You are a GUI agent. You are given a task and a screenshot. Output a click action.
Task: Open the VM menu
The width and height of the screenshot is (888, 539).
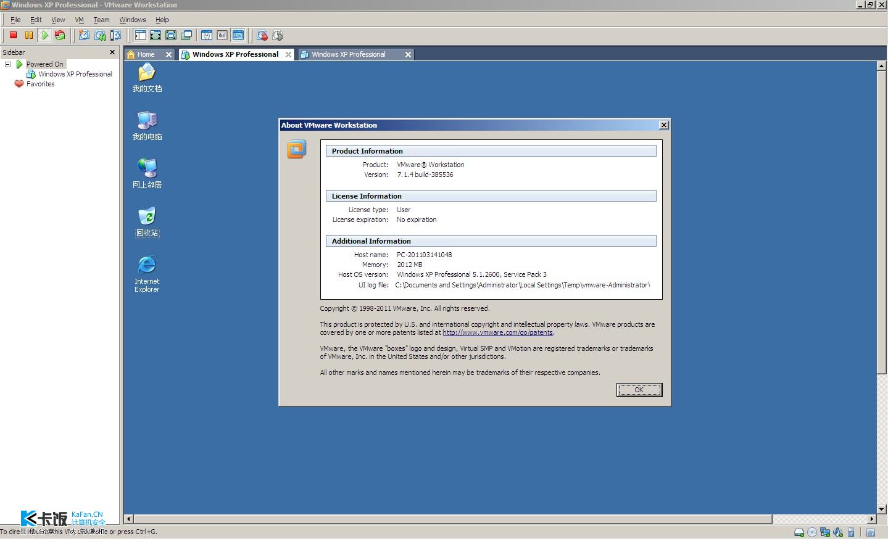[79, 20]
